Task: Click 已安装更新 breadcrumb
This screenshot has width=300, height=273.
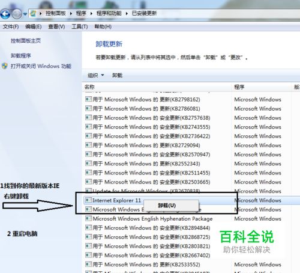Action: coord(144,13)
